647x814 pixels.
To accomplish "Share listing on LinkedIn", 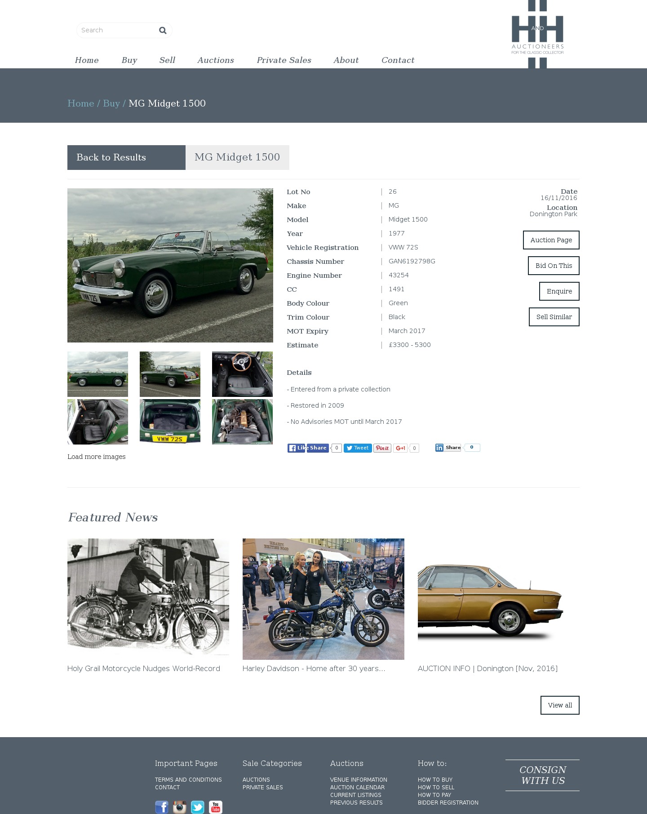I will point(448,448).
